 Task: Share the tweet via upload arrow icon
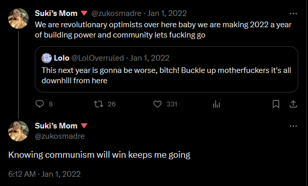293,104
